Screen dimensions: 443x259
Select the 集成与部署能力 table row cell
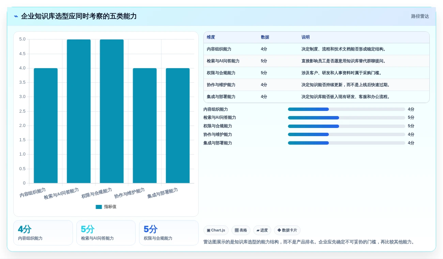click(221, 97)
